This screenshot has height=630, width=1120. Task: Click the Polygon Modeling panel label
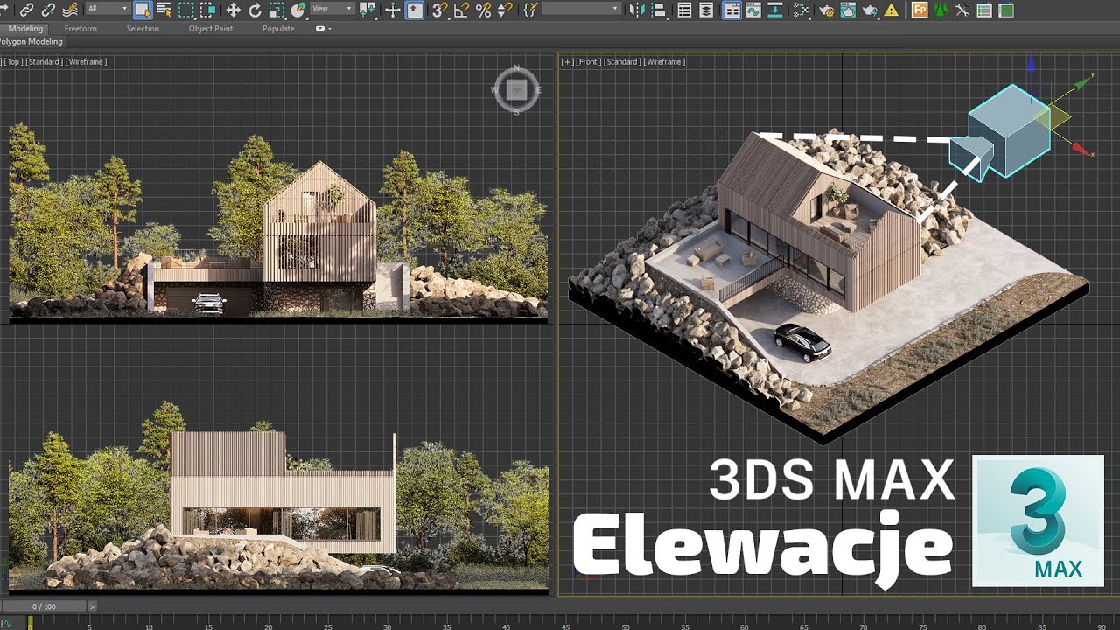pos(31,42)
